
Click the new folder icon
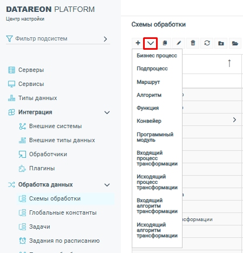pyautogui.click(x=221, y=43)
